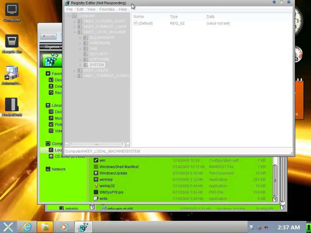This screenshot has height=233, width=311.
Task: Expand the HKEY_CURRENT_CONFIG node arrow
Action: (x=74, y=76)
